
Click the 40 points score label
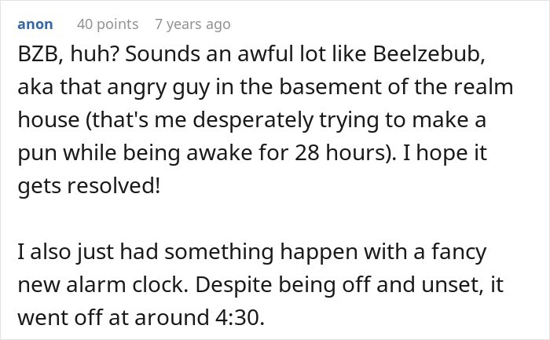108,24
